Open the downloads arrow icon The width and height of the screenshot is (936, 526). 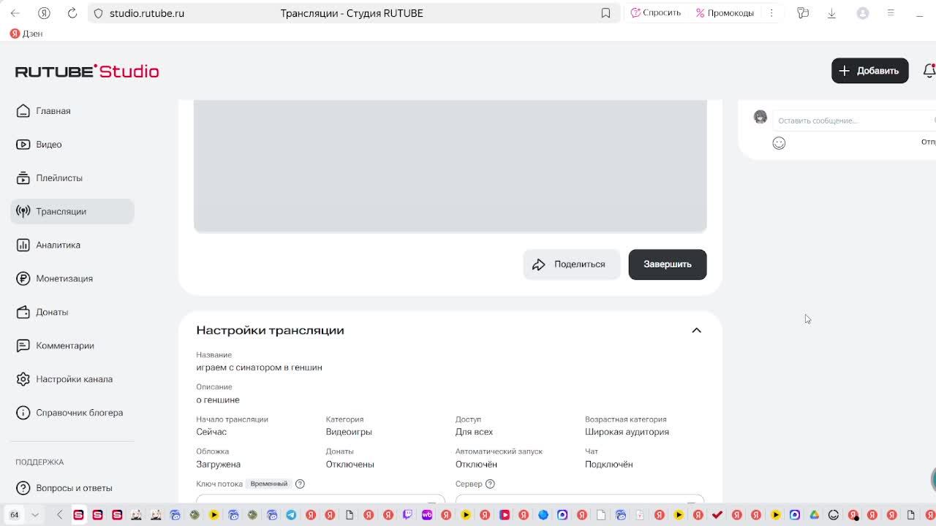831,13
